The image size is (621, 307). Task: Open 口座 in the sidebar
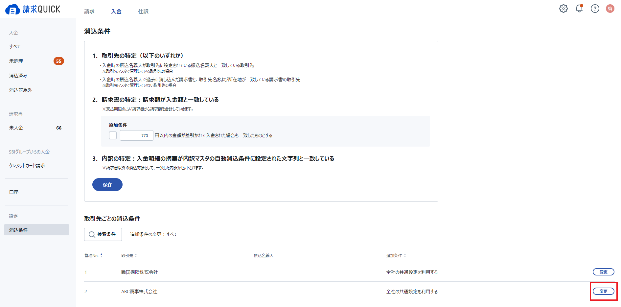[14, 192]
